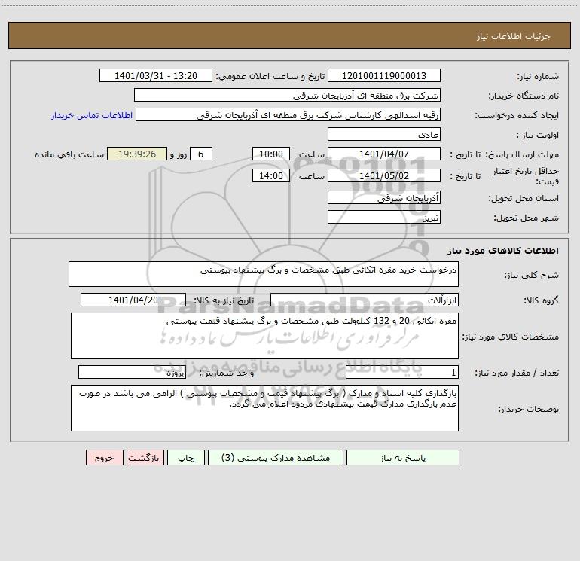Click the ایجاد کننده درخواست field
The width and height of the screenshot is (580, 561).
click(288, 114)
